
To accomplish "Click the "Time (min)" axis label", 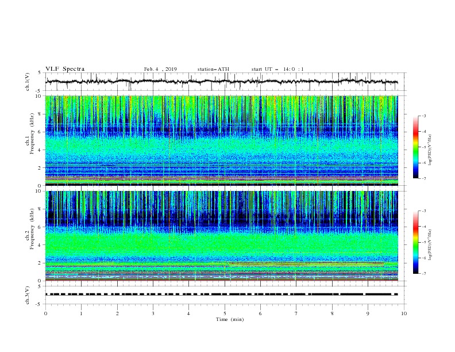I will coord(230,319).
